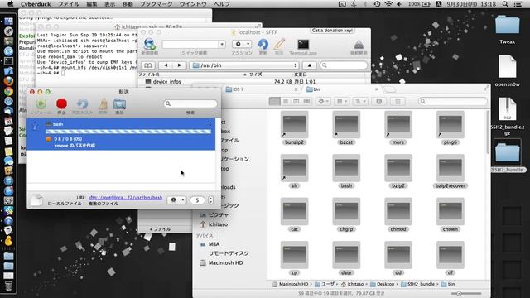Select the bash transfer row

(121, 134)
